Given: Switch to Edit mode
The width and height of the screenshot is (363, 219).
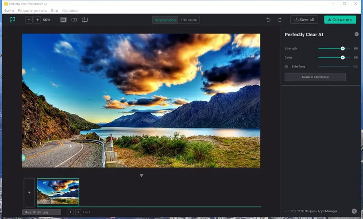Looking at the screenshot, I should tap(189, 20).
